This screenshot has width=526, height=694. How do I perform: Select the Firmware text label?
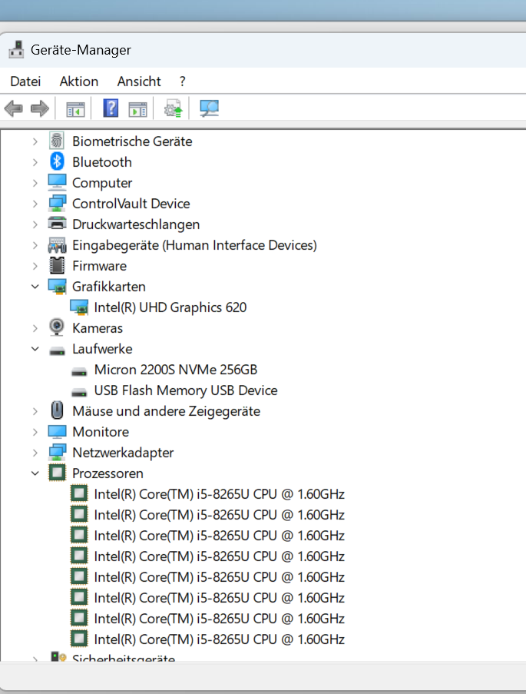(99, 266)
